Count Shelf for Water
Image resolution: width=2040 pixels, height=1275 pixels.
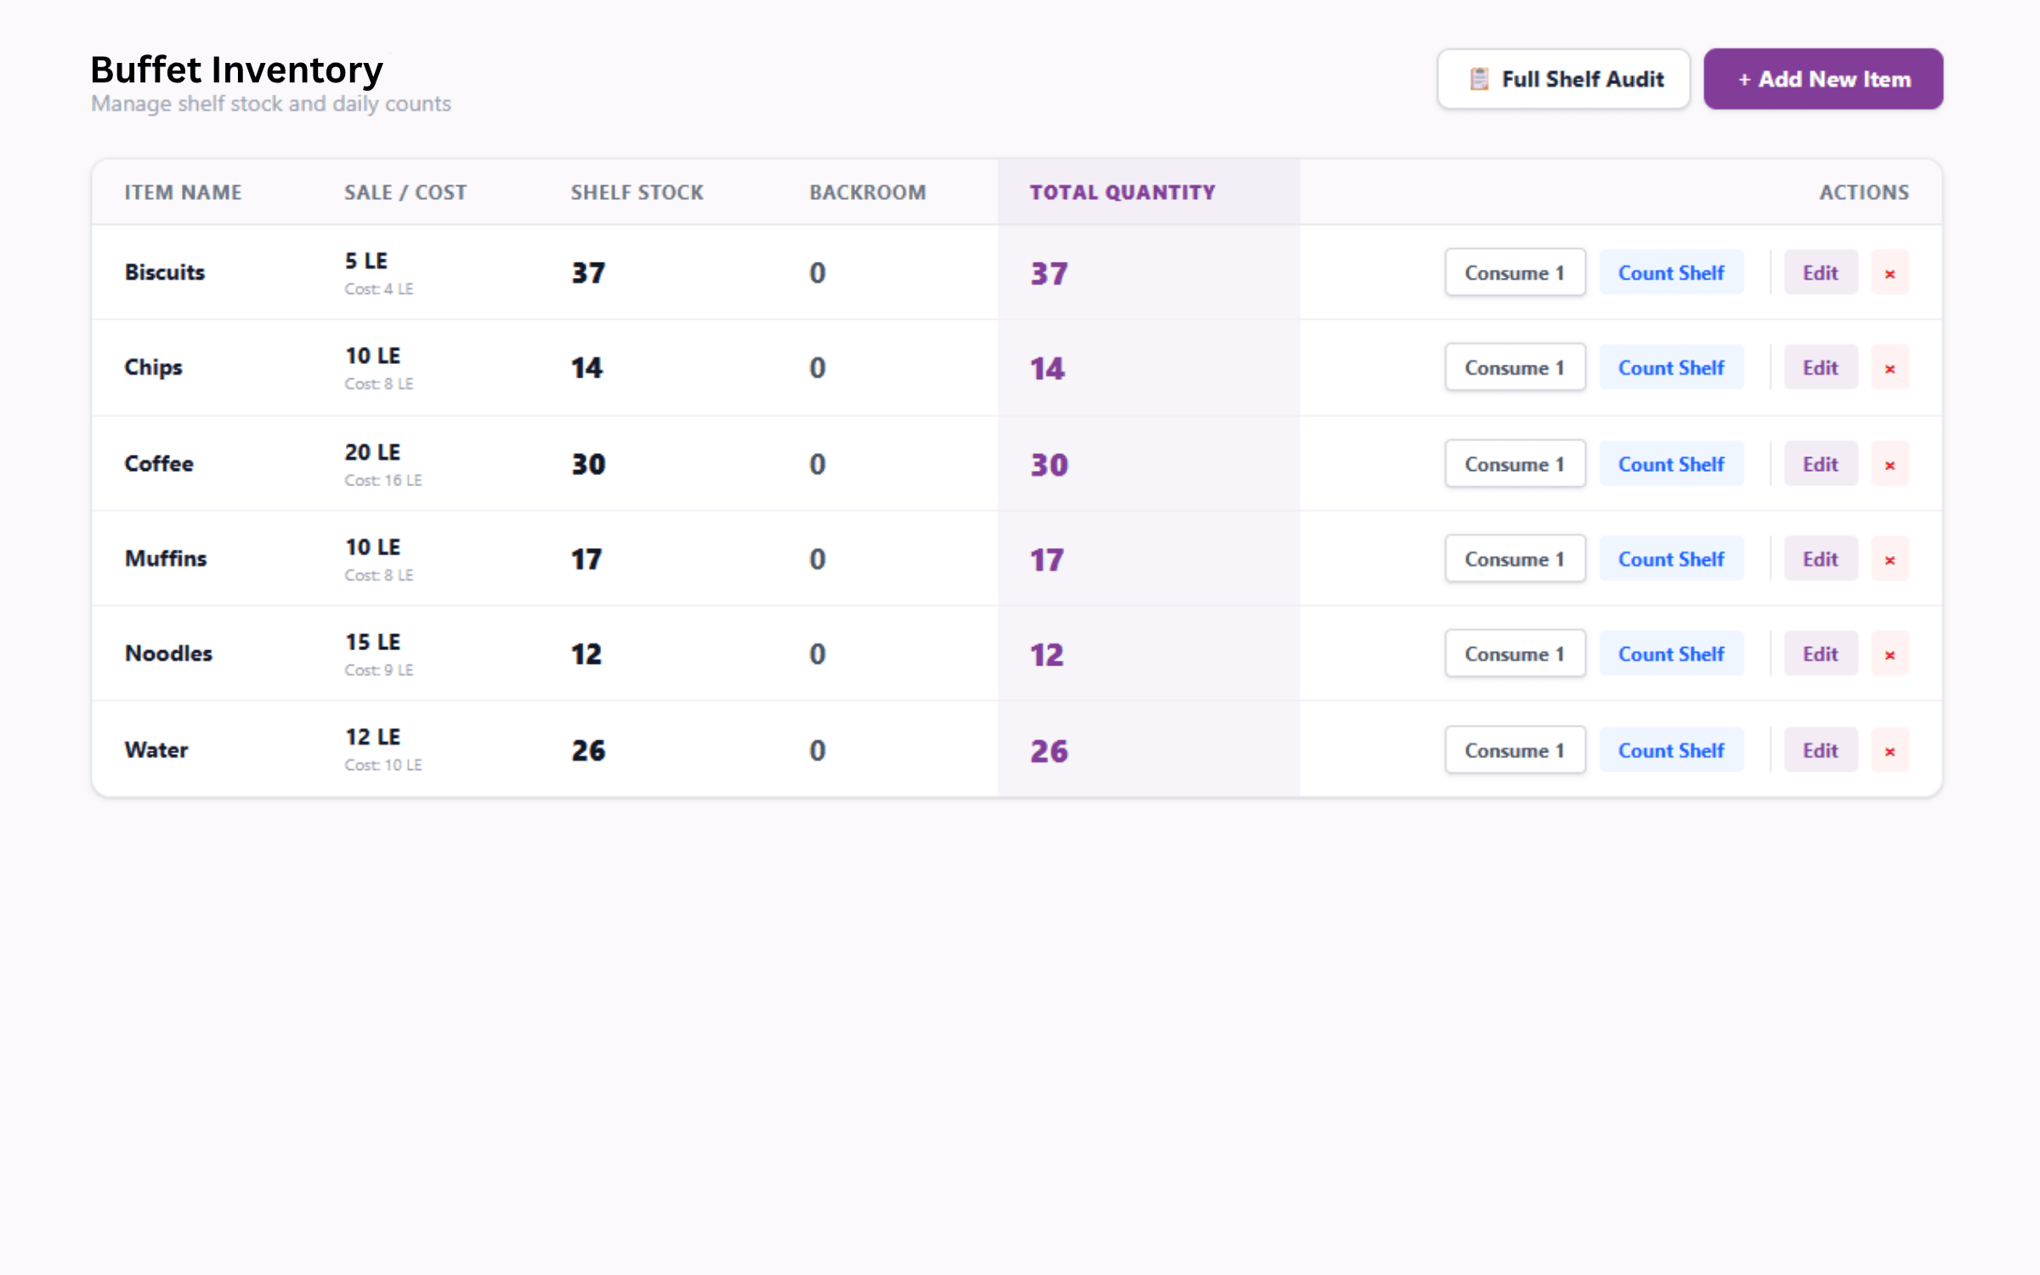coord(1671,751)
